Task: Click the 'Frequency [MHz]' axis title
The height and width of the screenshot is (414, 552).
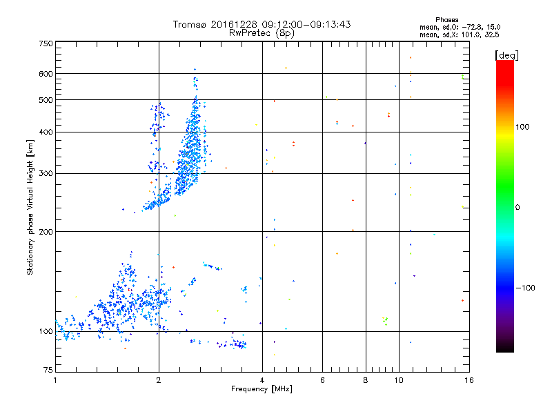Action: coord(262,389)
